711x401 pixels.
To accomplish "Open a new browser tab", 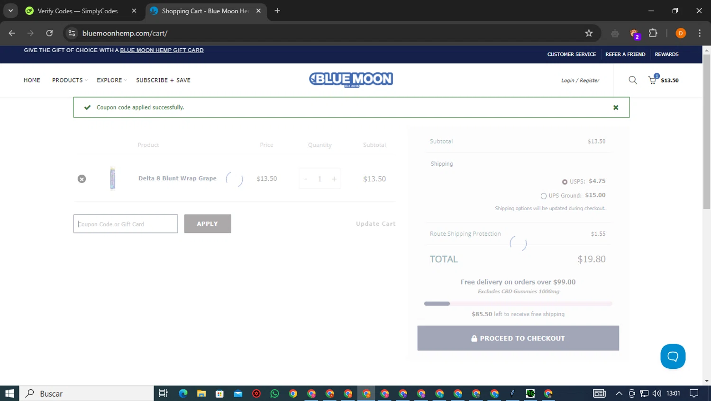I will pos(277,11).
